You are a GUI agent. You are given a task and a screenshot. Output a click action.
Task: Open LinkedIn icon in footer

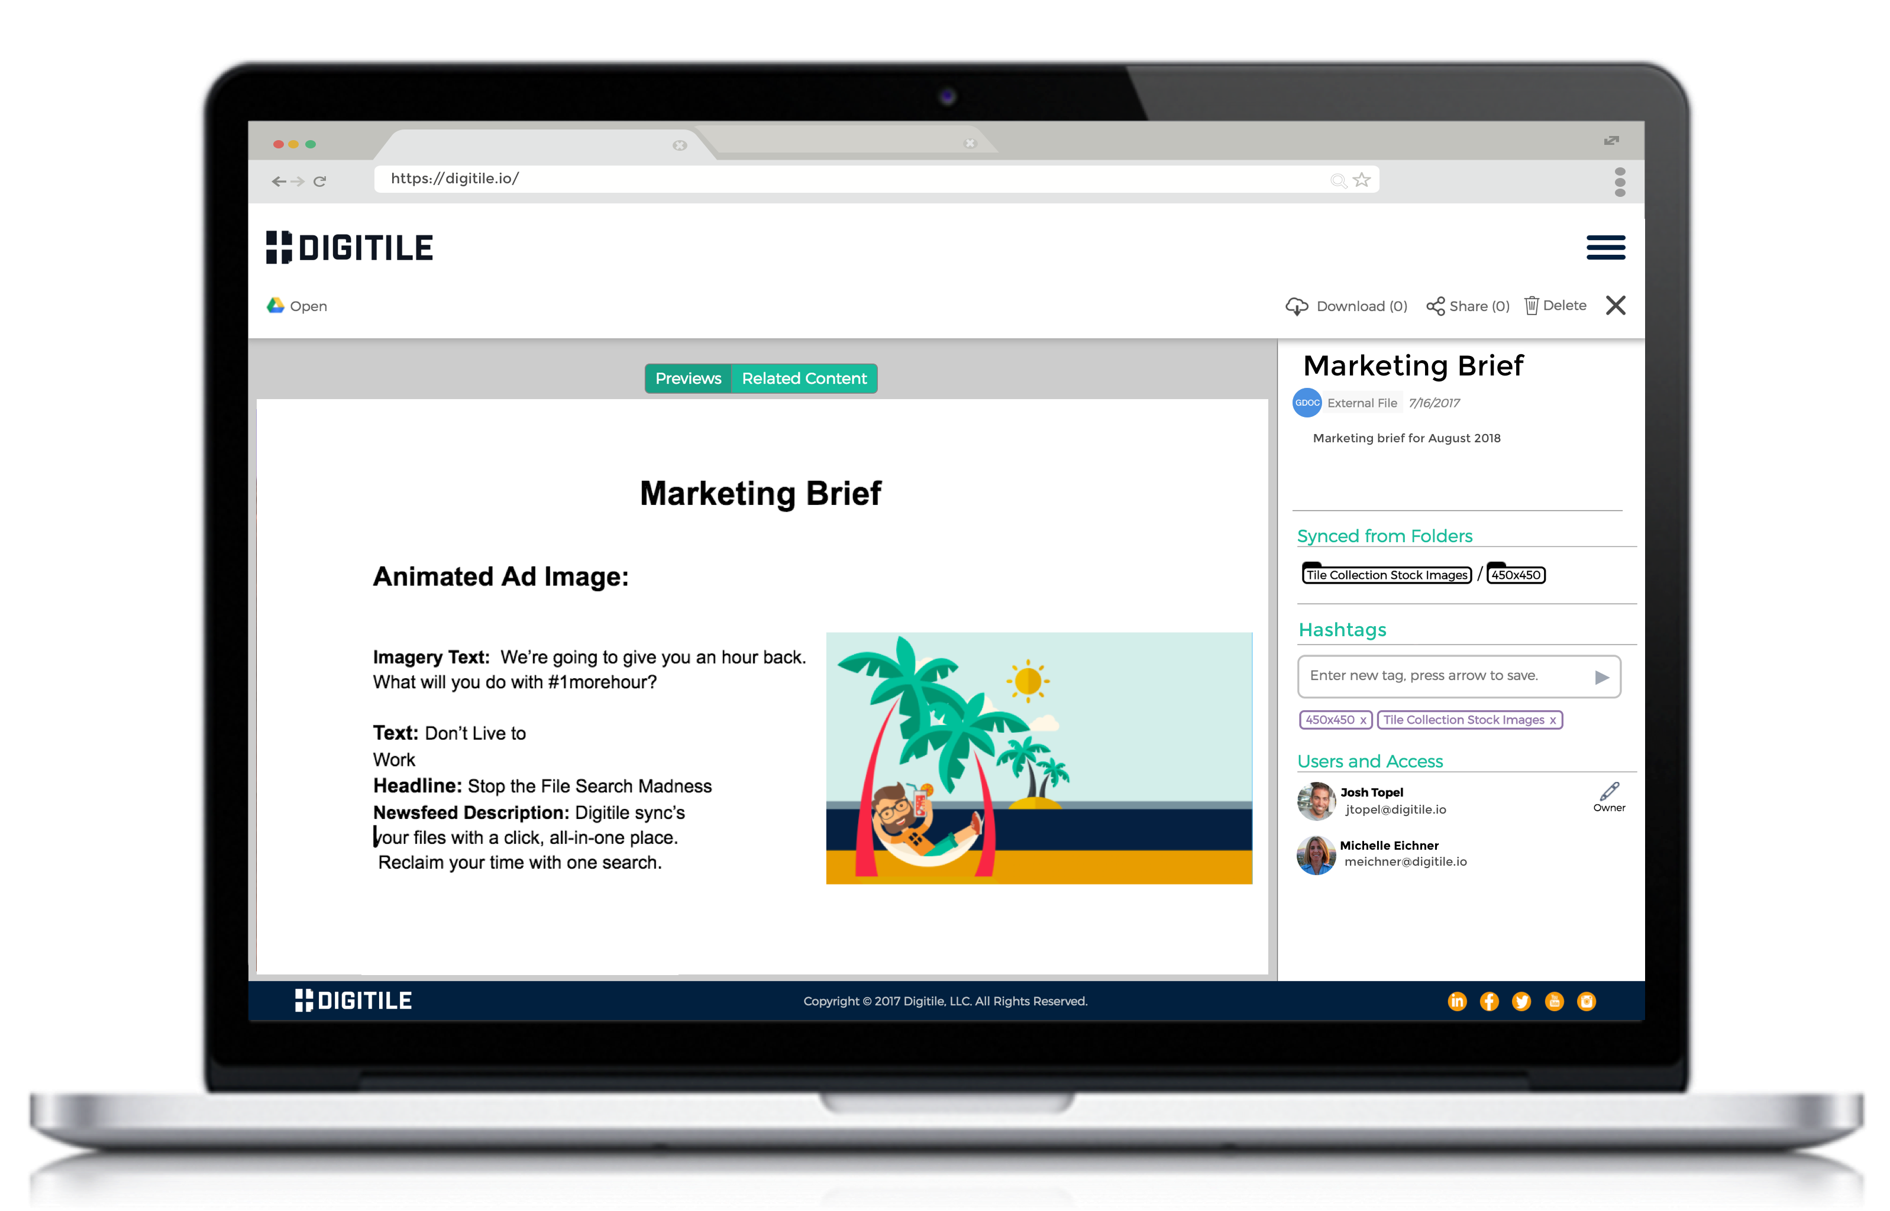click(1456, 1001)
